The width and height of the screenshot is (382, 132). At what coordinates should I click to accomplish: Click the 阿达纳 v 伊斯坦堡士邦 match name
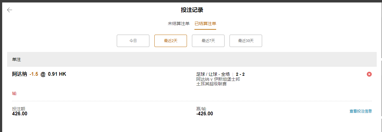coord(218,79)
